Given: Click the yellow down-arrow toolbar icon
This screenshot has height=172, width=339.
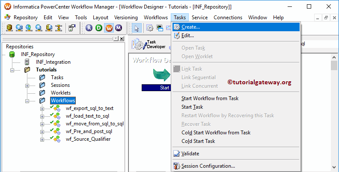Looking at the screenshot, I should click(x=58, y=28).
